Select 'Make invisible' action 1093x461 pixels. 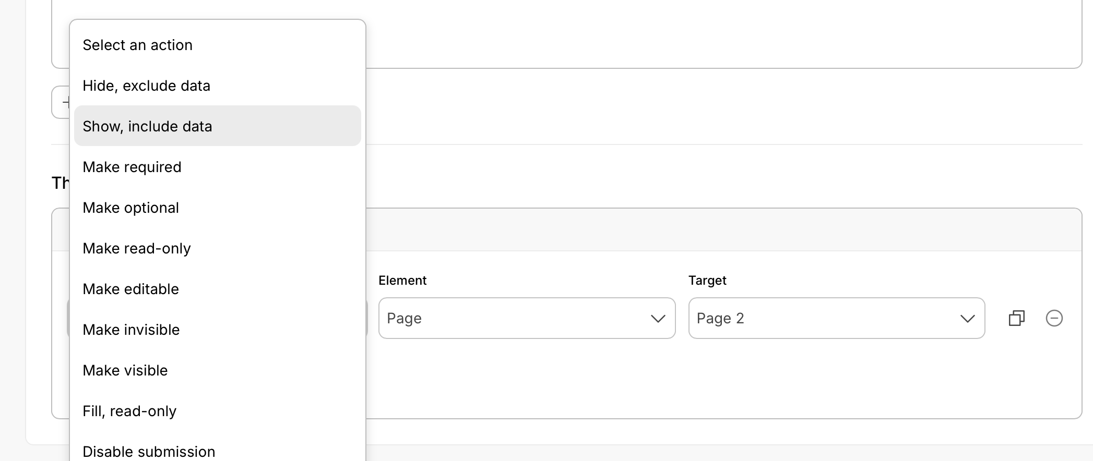tap(131, 330)
